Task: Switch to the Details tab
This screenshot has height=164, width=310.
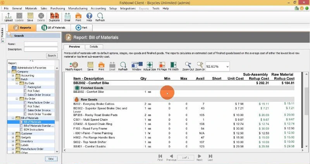Action: (x=93, y=46)
